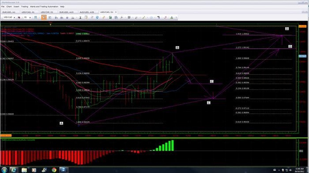Open Alerts and Trading Automation menu
Screen dimensions: 309x173
[x=44, y=7]
